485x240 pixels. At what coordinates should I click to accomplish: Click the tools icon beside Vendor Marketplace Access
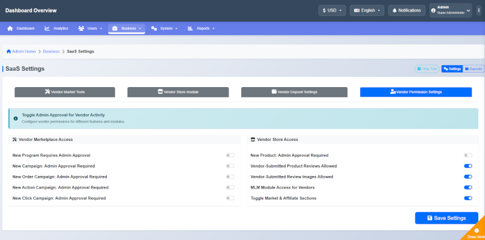[x=15, y=140]
